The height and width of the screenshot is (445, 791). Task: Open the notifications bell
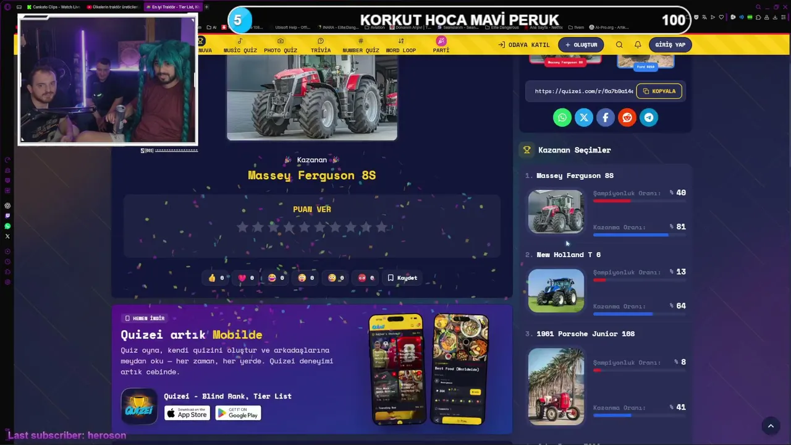point(638,44)
